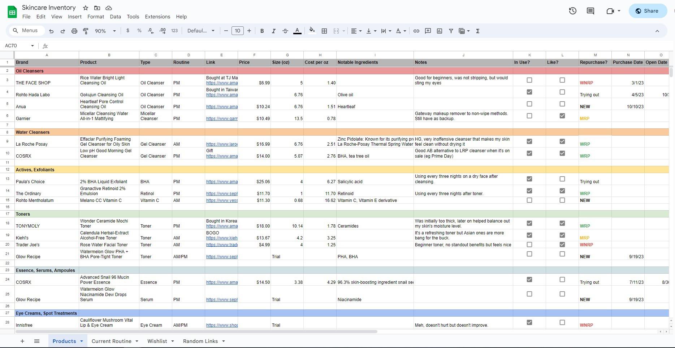Expand the font family dropdown
675x348 pixels.
click(201, 31)
